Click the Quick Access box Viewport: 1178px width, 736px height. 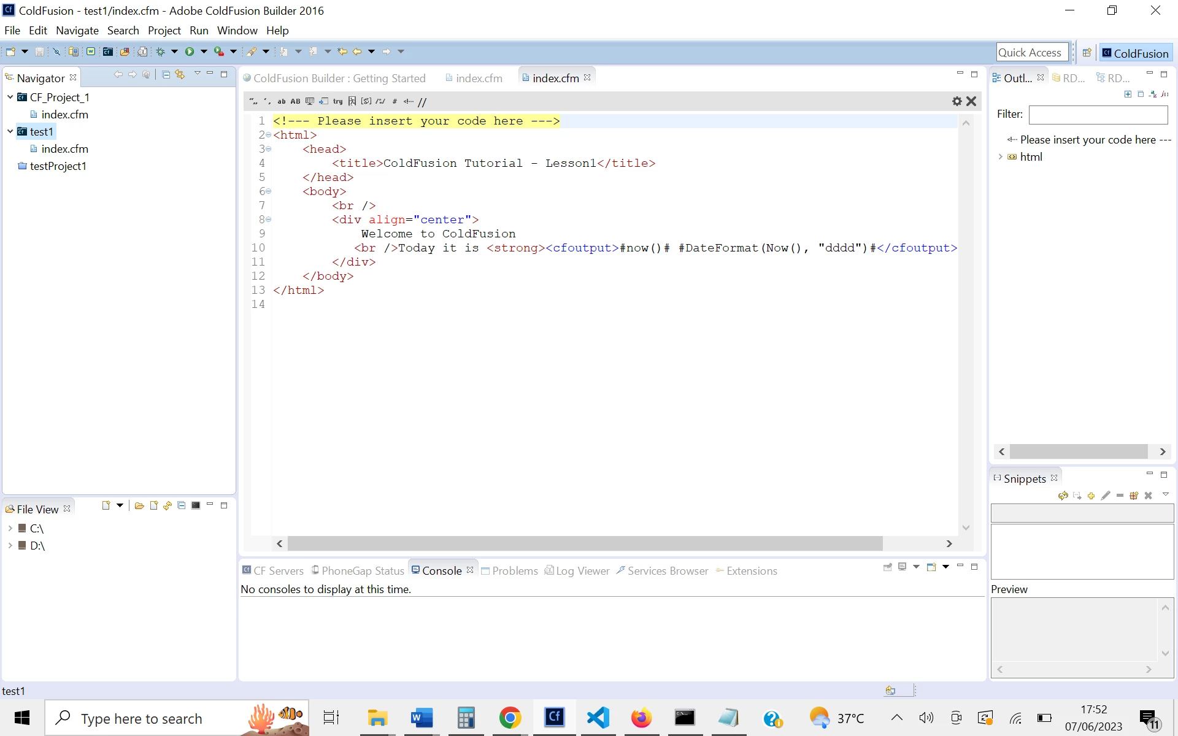[x=1030, y=53]
